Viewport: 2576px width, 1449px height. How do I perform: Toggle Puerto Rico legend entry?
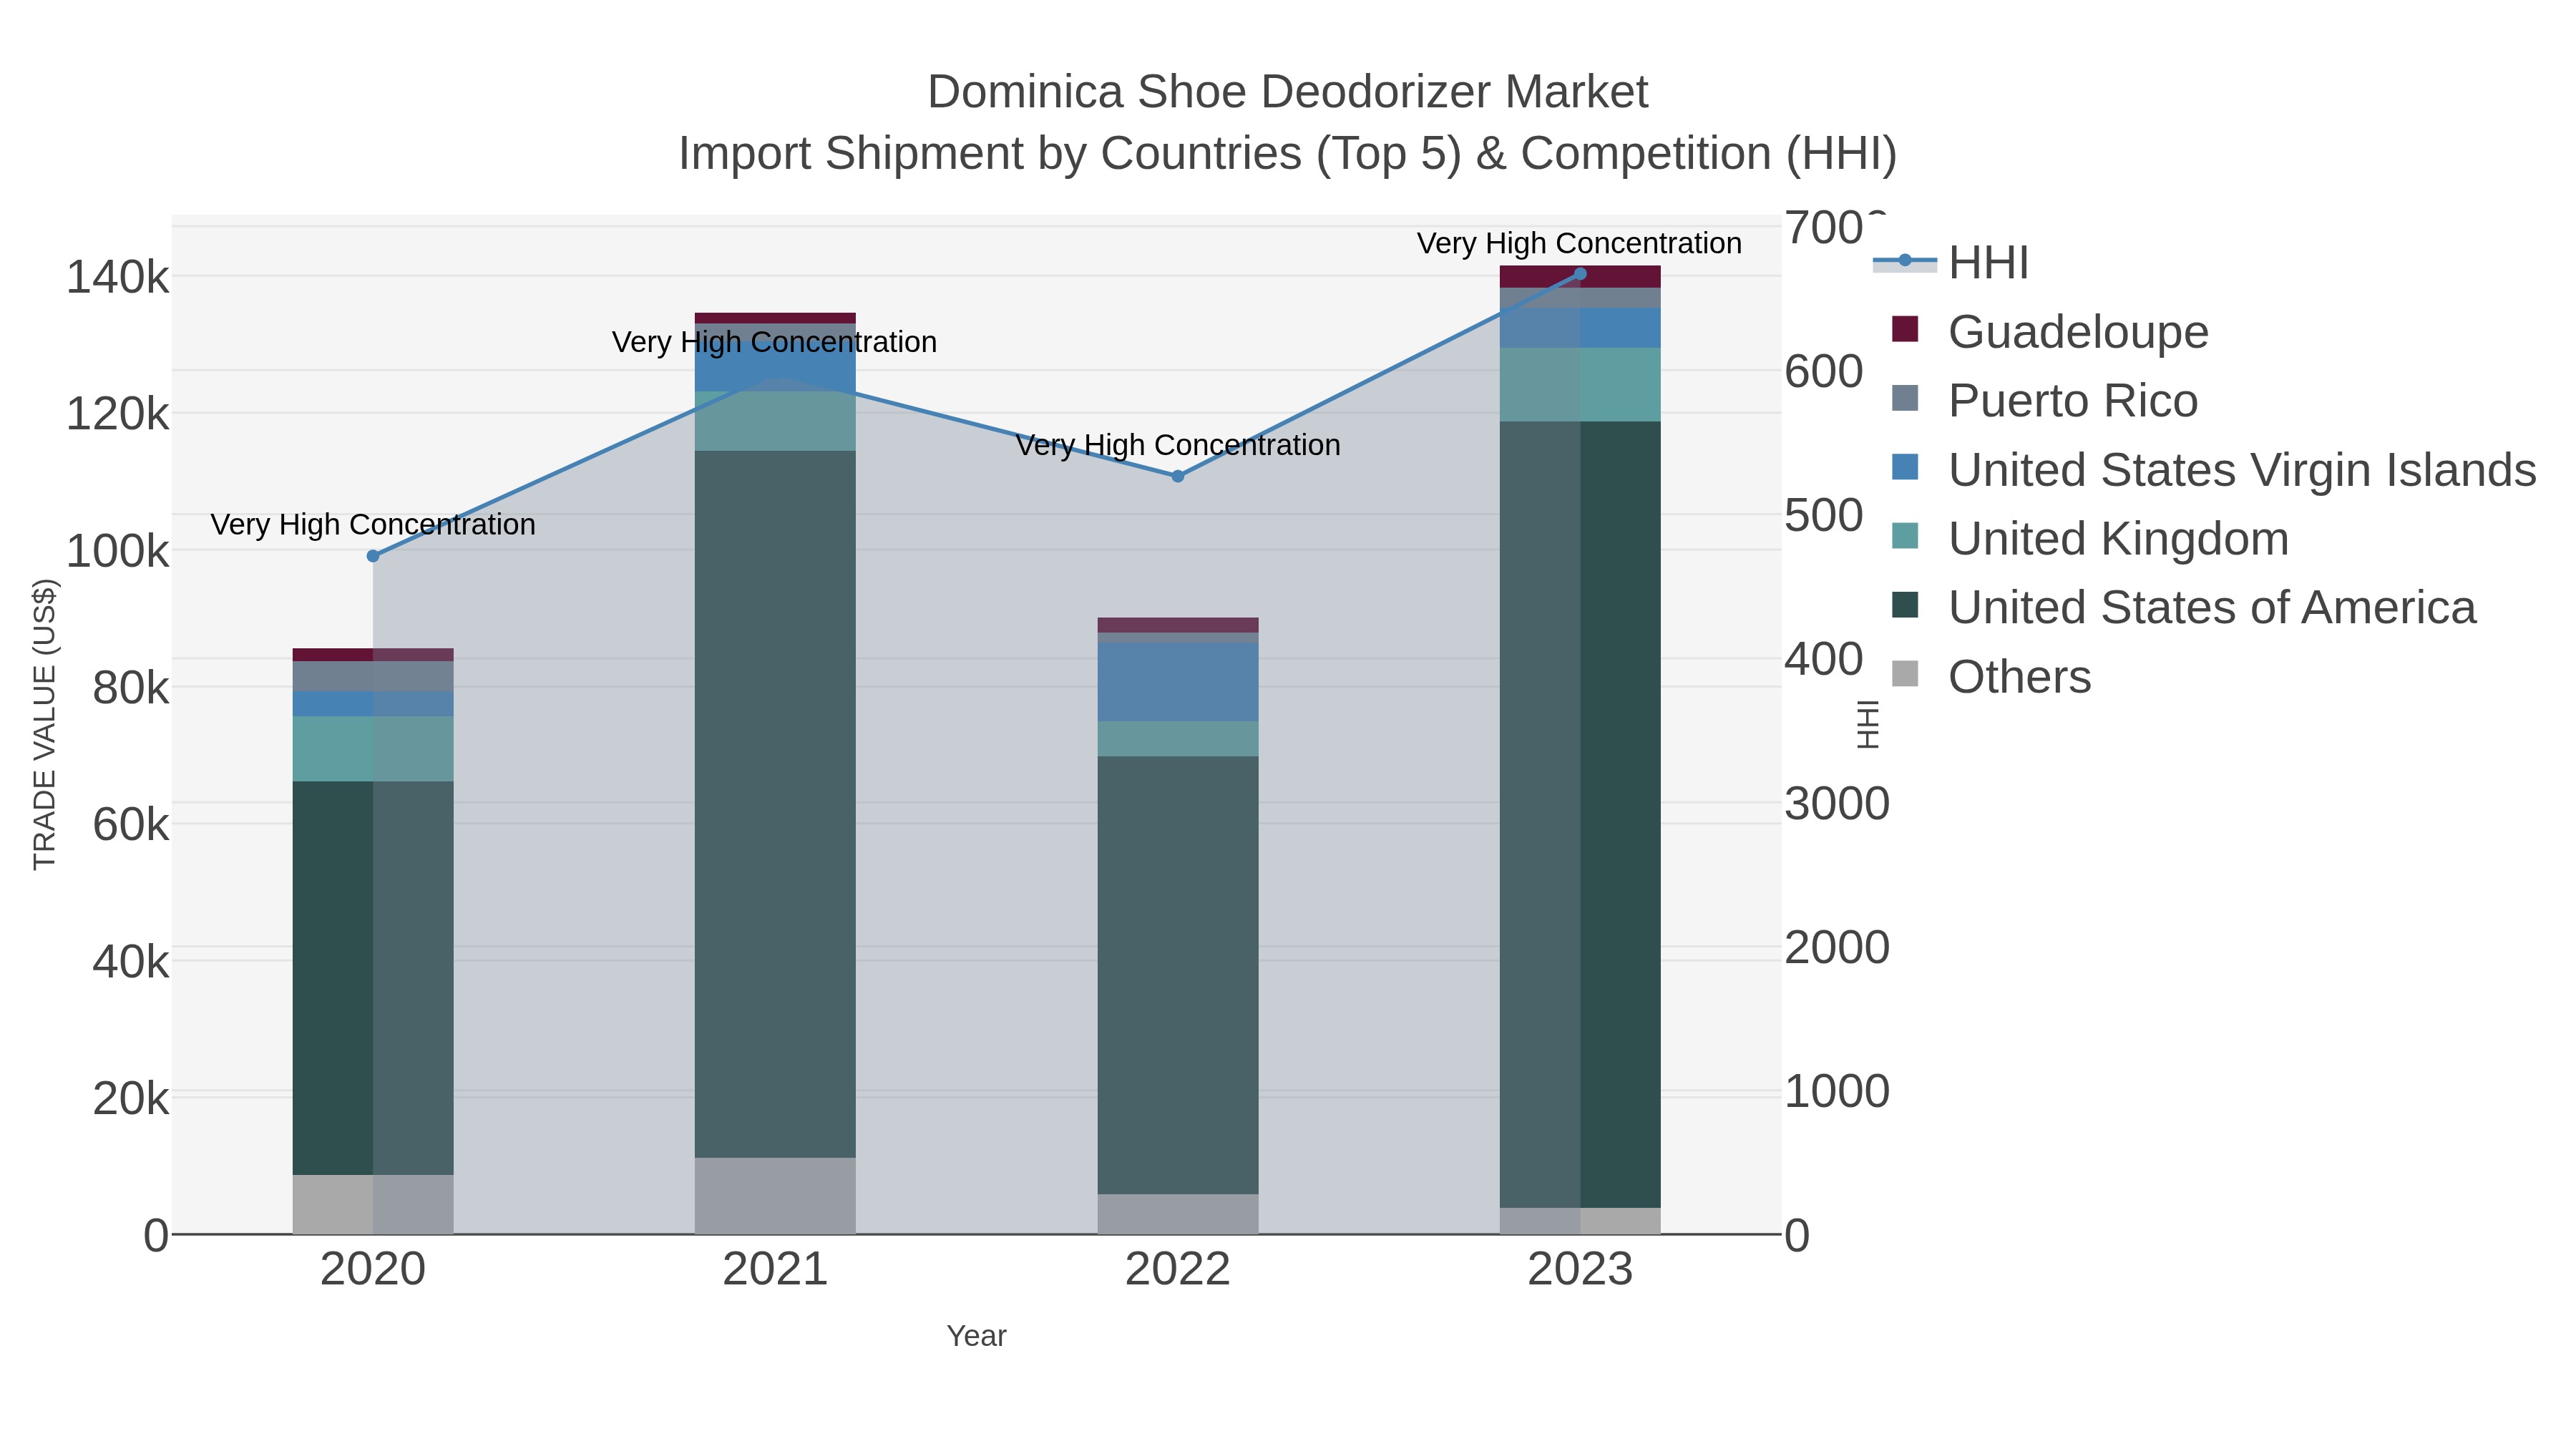(2045, 401)
